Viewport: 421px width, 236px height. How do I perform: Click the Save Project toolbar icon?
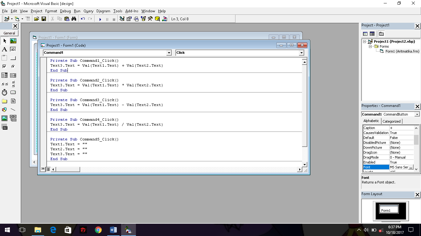(44, 19)
